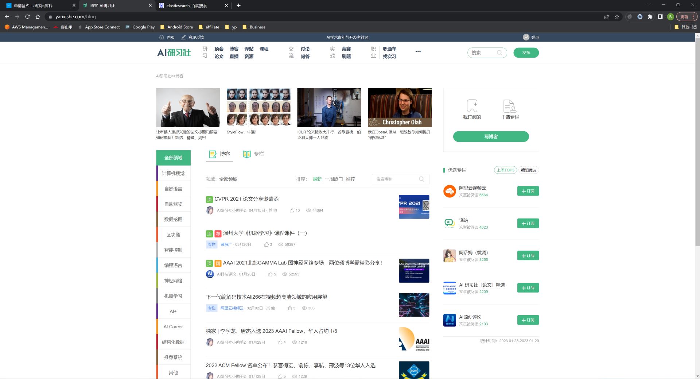Image resolution: width=700 pixels, height=379 pixels.
Task: Click the 写博客 button
Action: pos(491,136)
